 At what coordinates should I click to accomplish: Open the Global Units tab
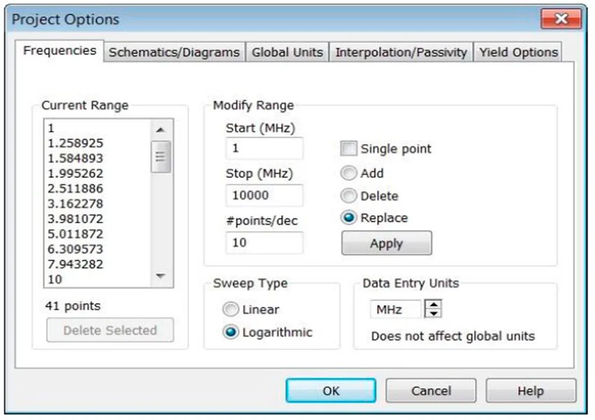point(287,52)
